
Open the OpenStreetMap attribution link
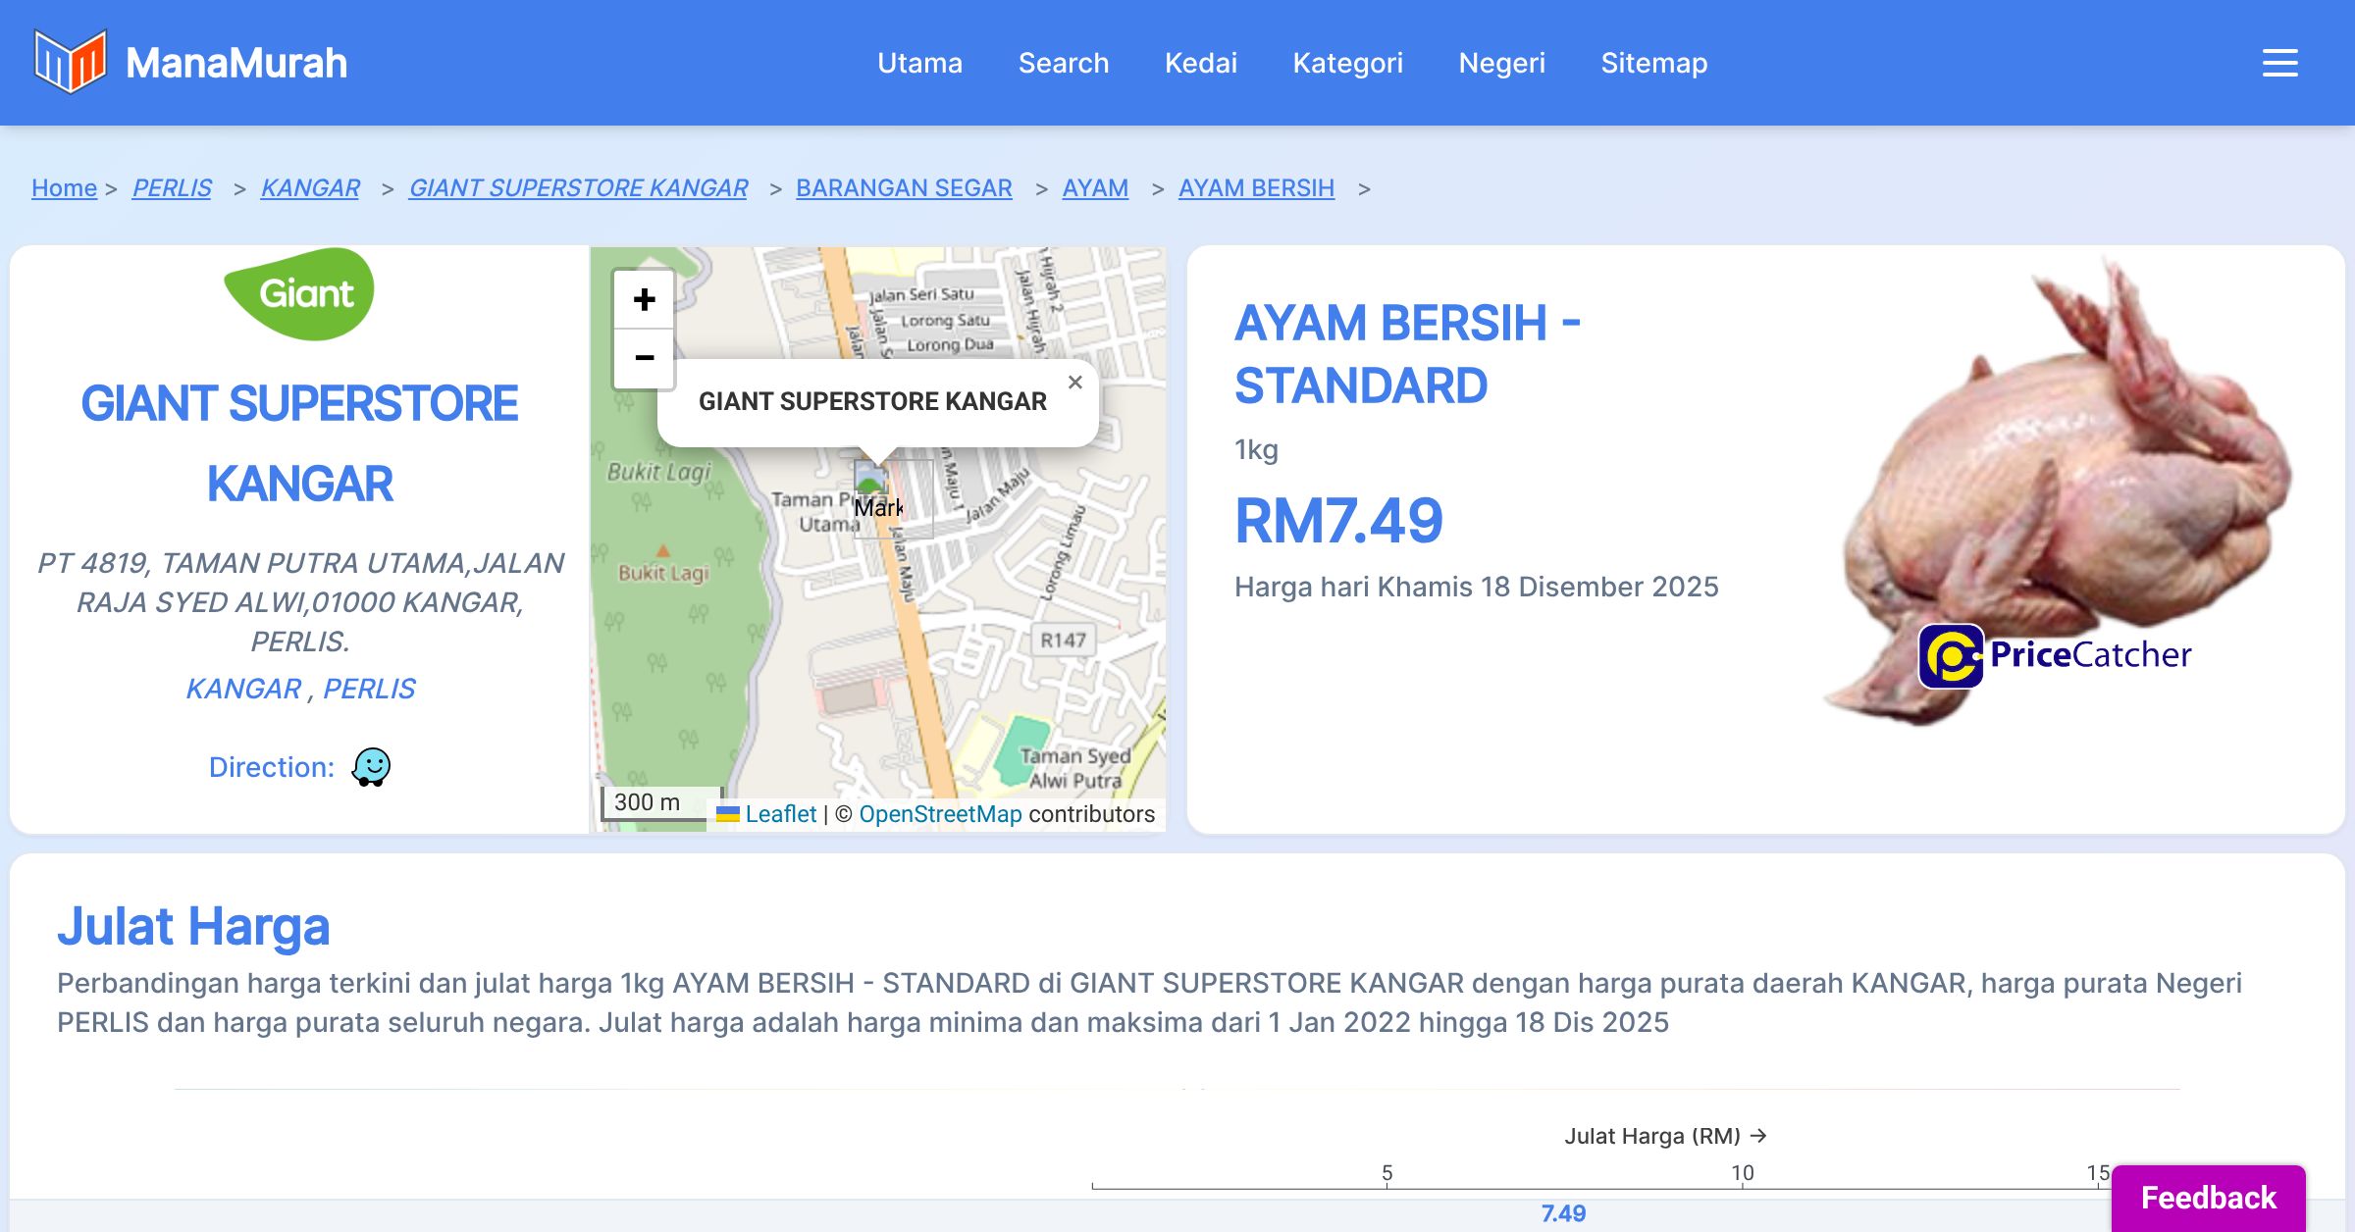[x=940, y=814]
